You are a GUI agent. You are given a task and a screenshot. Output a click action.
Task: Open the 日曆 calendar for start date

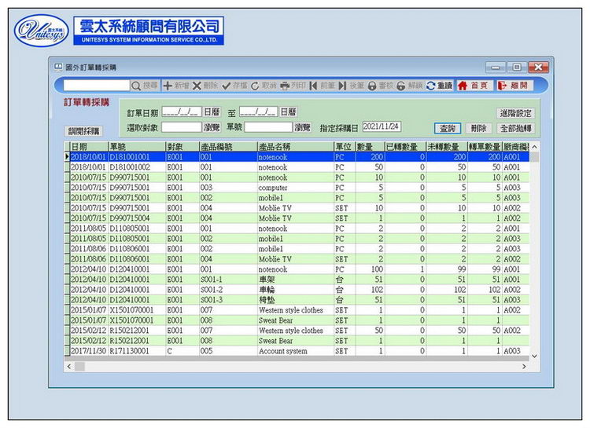click(x=212, y=112)
